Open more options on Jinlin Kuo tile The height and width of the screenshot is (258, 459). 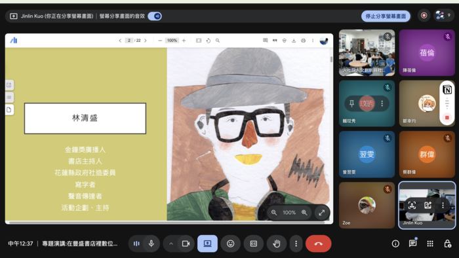(x=443, y=206)
